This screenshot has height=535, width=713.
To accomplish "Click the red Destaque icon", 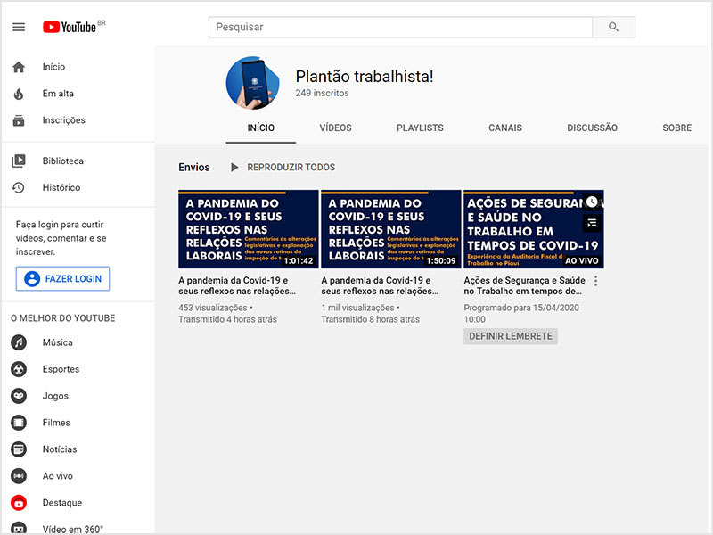I will click(19, 503).
